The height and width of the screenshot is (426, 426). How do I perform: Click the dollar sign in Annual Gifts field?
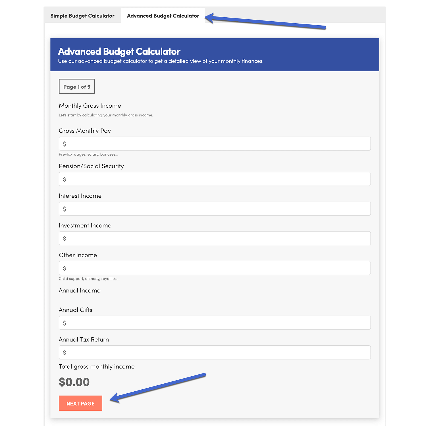click(65, 323)
